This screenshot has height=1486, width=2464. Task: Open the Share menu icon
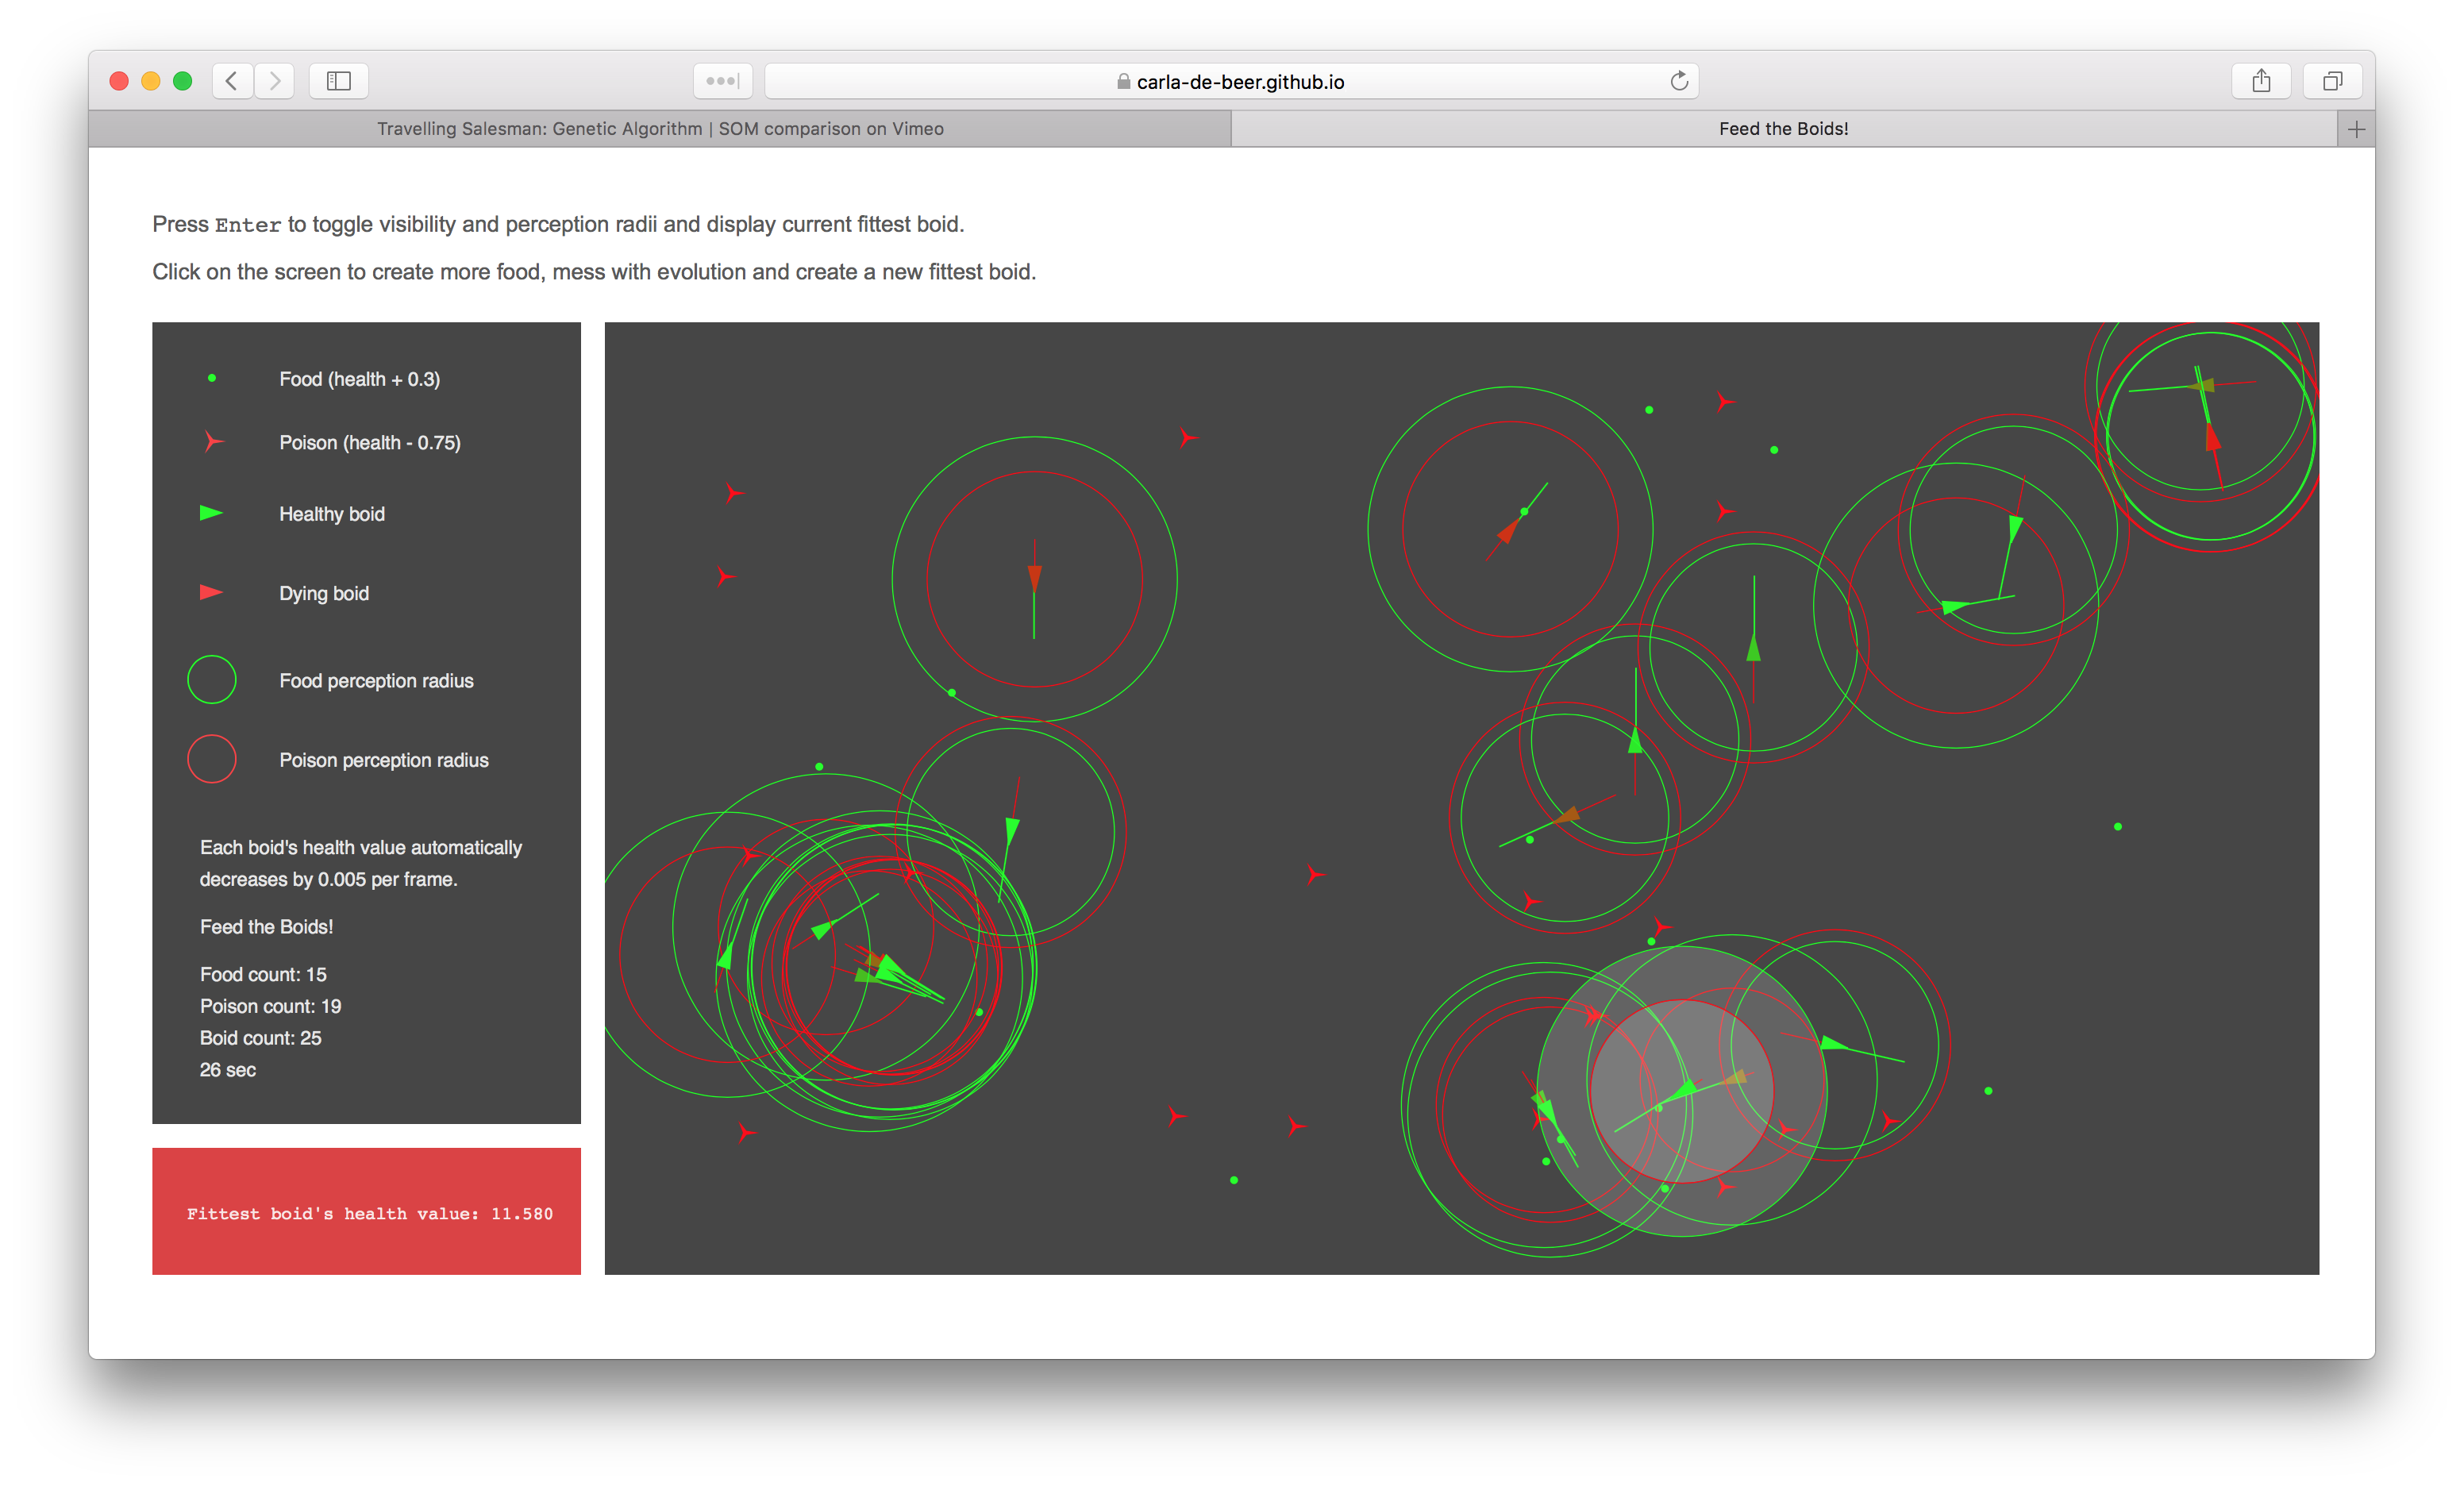coord(2261,81)
